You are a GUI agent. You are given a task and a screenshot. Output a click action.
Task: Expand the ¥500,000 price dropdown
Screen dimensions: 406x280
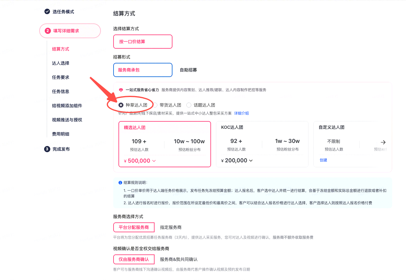154,161
